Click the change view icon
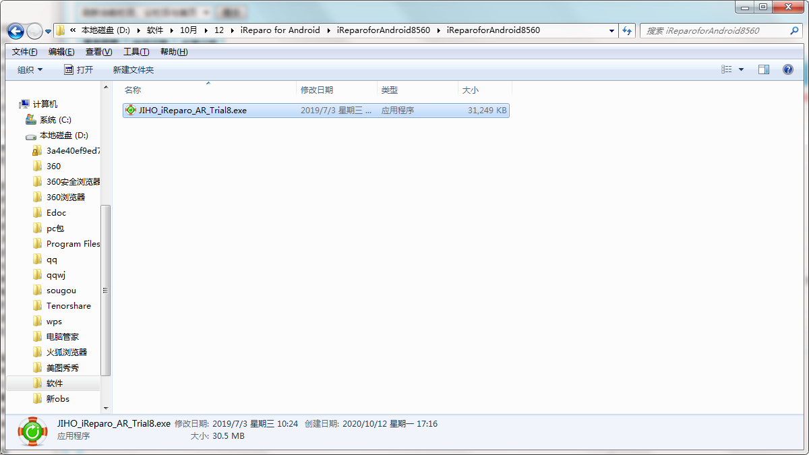 point(726,69)
